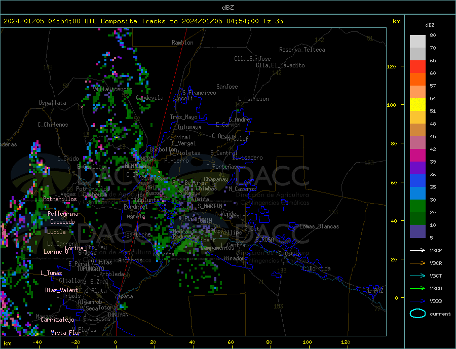456x349 pixels.
Task: Choose the slate 5-10 dBZ legend block
Action: 417,231
